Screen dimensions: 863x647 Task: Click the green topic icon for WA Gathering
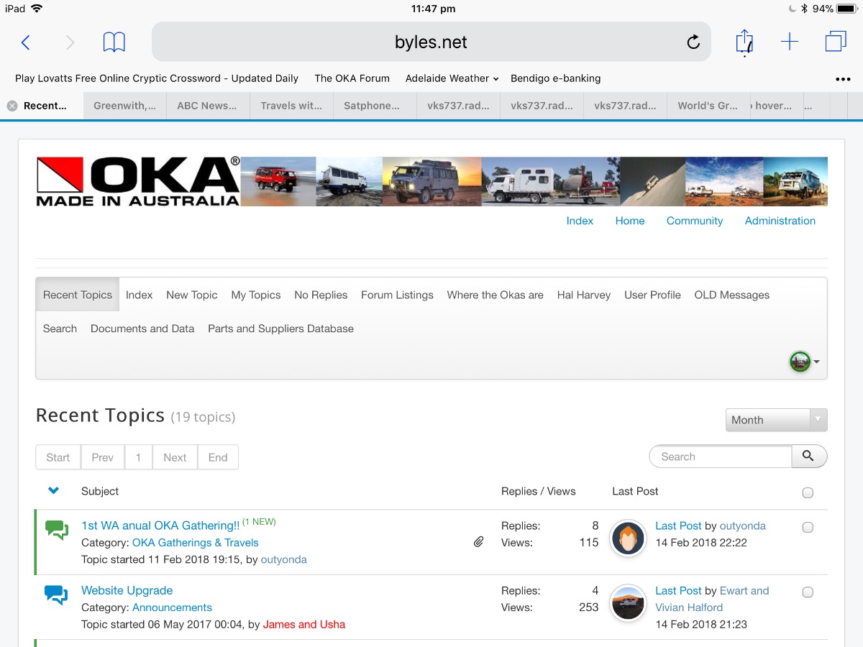57,530
